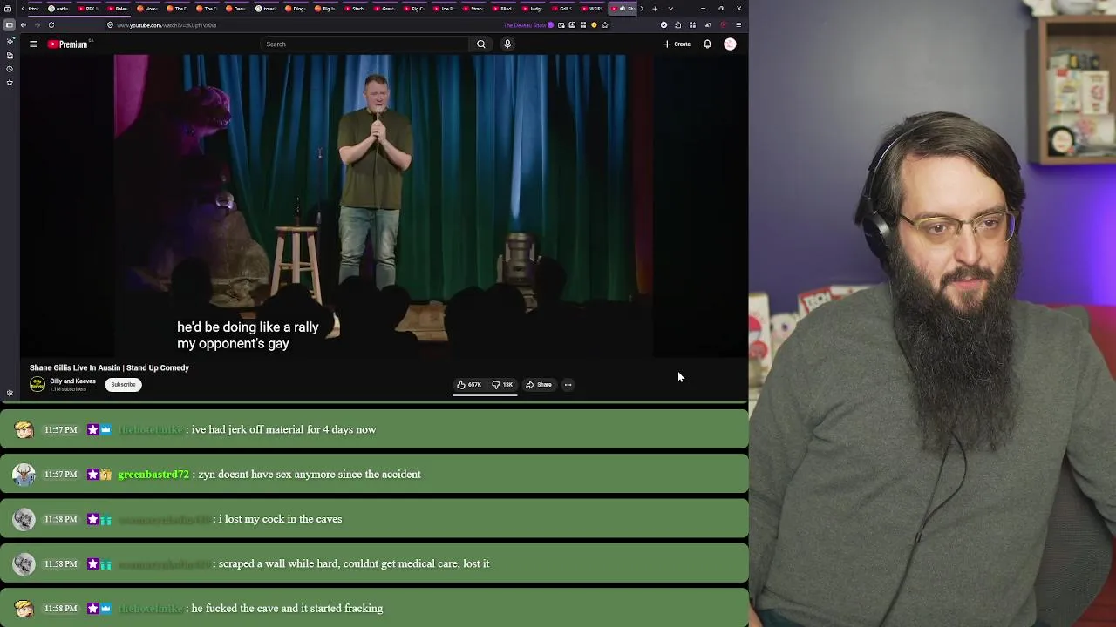Click the magnifier search button
The image size is (1116, 627).
tap(480, 44)
